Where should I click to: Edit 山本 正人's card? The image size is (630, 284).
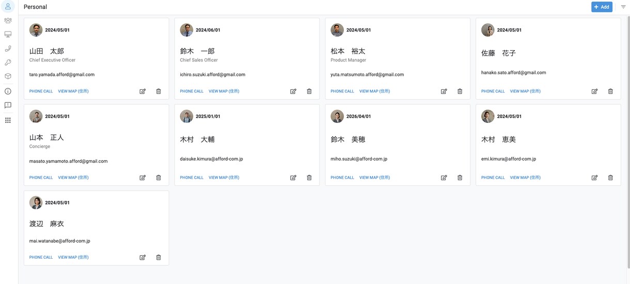(x=143, y=178)
